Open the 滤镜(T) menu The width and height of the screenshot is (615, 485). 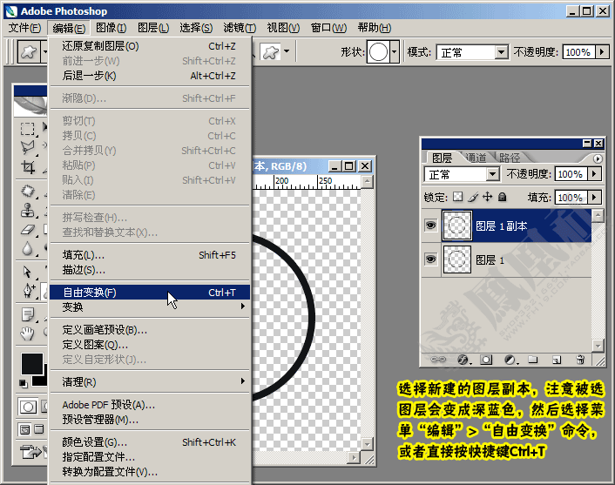coord(240,28)
